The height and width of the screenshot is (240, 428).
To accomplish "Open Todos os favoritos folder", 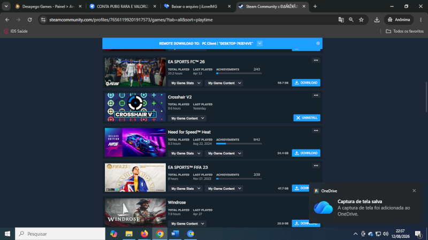I will point(404,31).
